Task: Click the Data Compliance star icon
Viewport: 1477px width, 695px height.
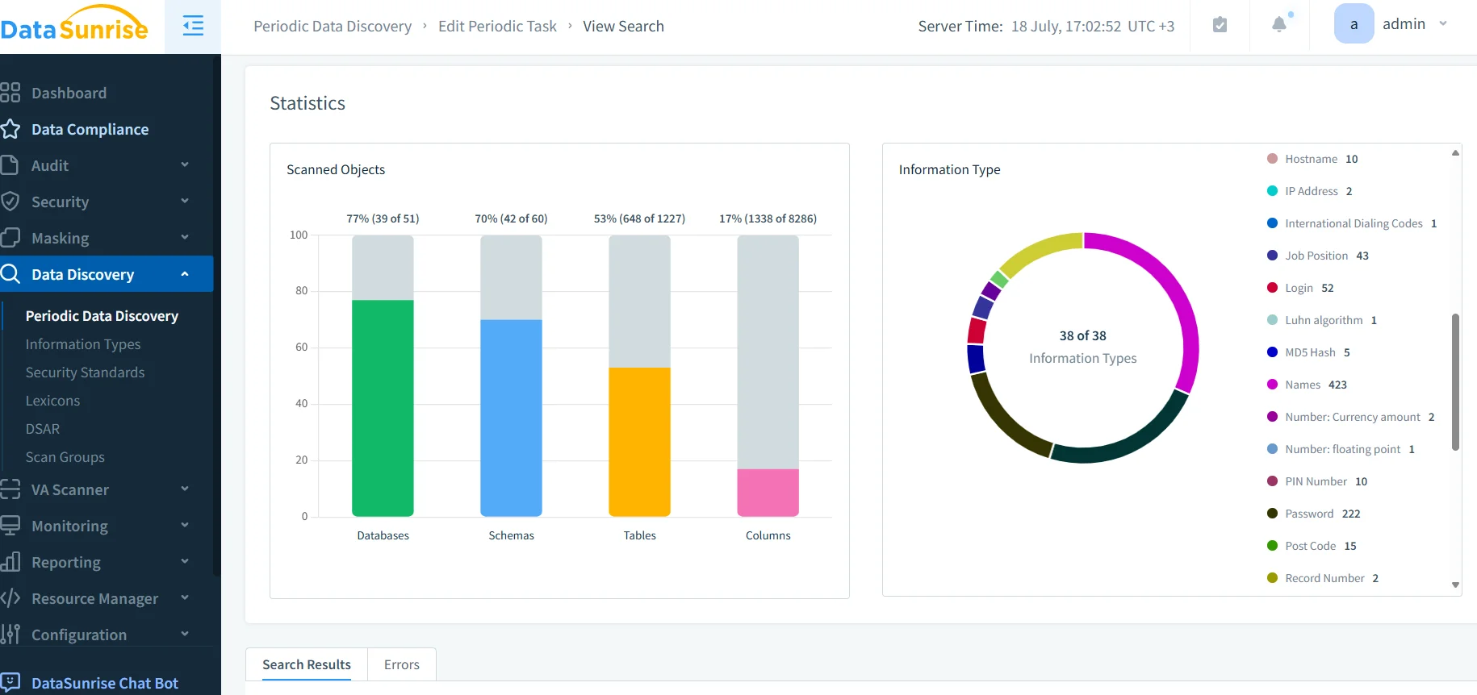Action: tap(10, 129)
